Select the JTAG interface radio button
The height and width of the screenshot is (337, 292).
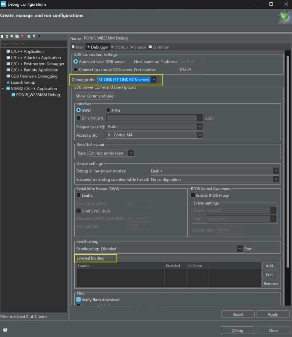click(108, 110)
